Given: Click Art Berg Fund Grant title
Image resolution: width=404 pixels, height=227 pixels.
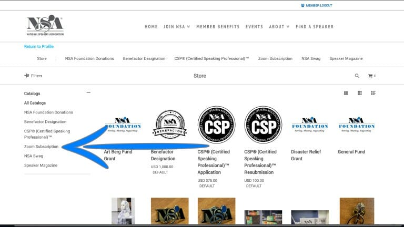Looking at the screenshot, I should 118,155.
